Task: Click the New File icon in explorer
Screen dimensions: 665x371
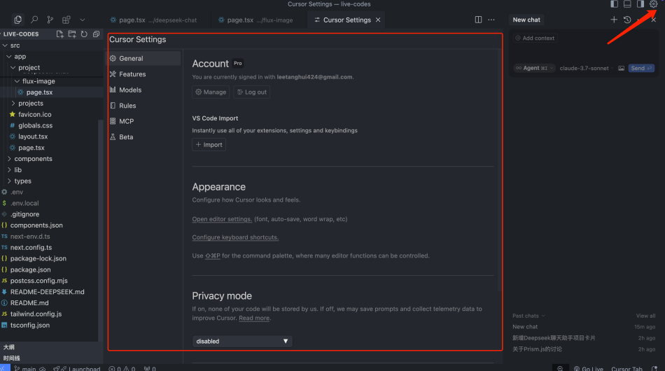Action: click(x=60, y=34)
